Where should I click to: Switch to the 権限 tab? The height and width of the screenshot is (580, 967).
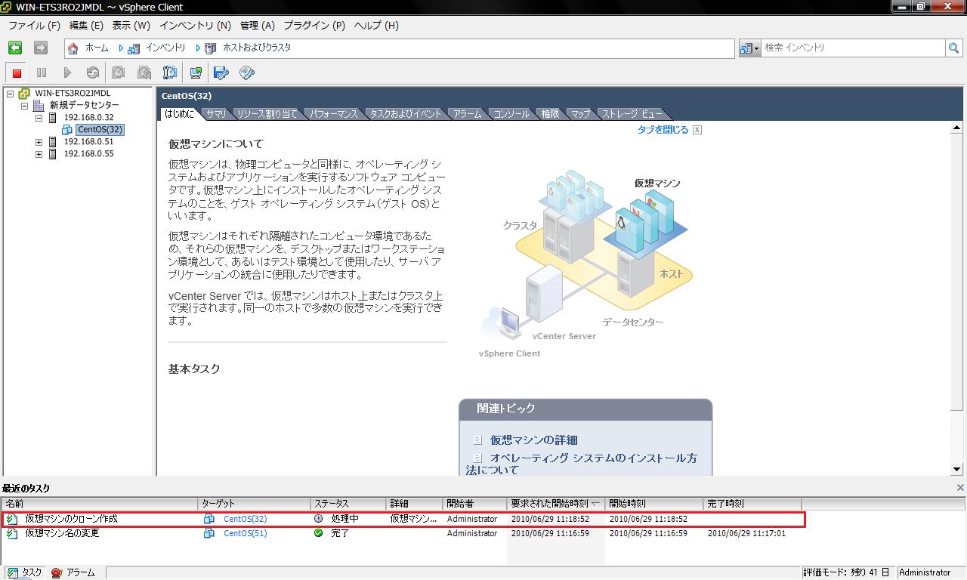(550, 114)
